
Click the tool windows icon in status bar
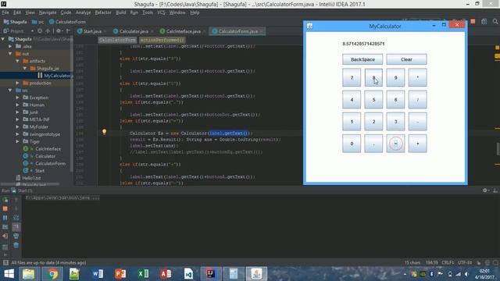coord(5,262)
